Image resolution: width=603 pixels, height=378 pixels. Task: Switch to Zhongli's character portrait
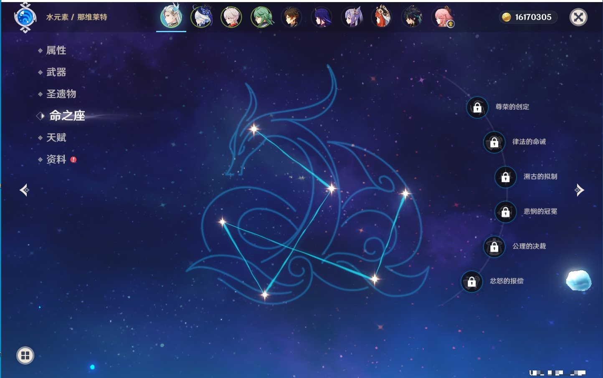(291, 17)
